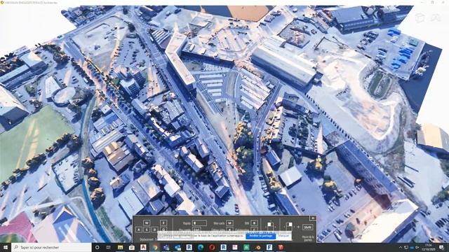The width and height of the screenshot is (449, 252).
Task: Click the taskbar search box "Taper ici pour rechercher"
Action: [x=51, y=247]
